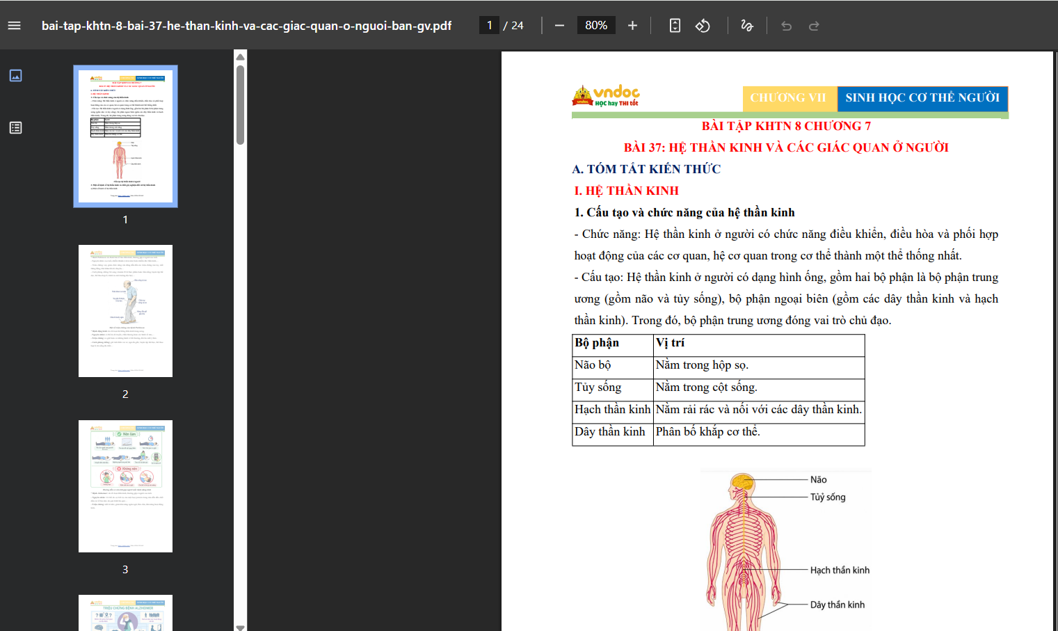Click the 'Tuỷ sống' diagram label
This screenshot has height=631, width=1058.
828,497
